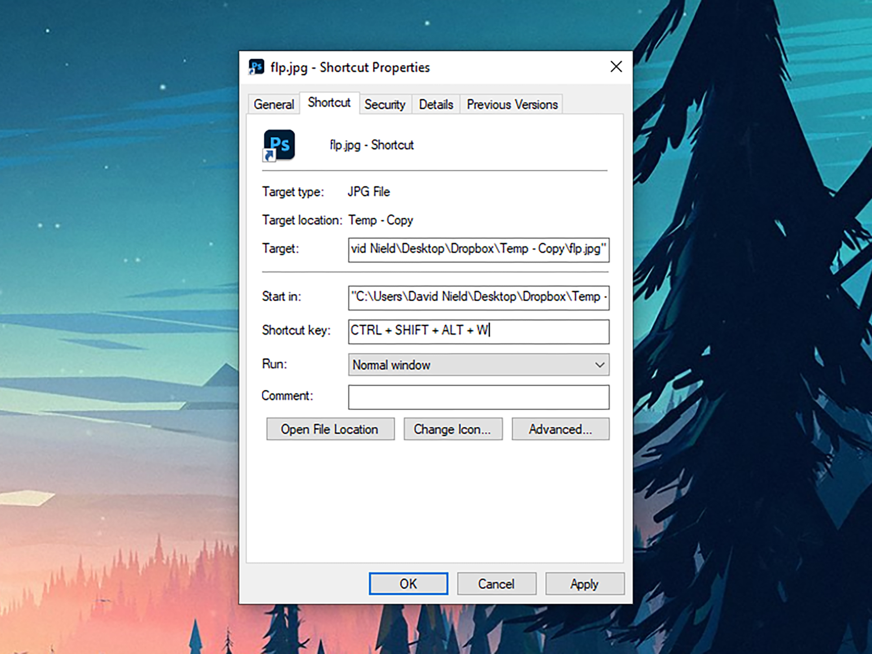Expand the Normal window selection list

478,365
